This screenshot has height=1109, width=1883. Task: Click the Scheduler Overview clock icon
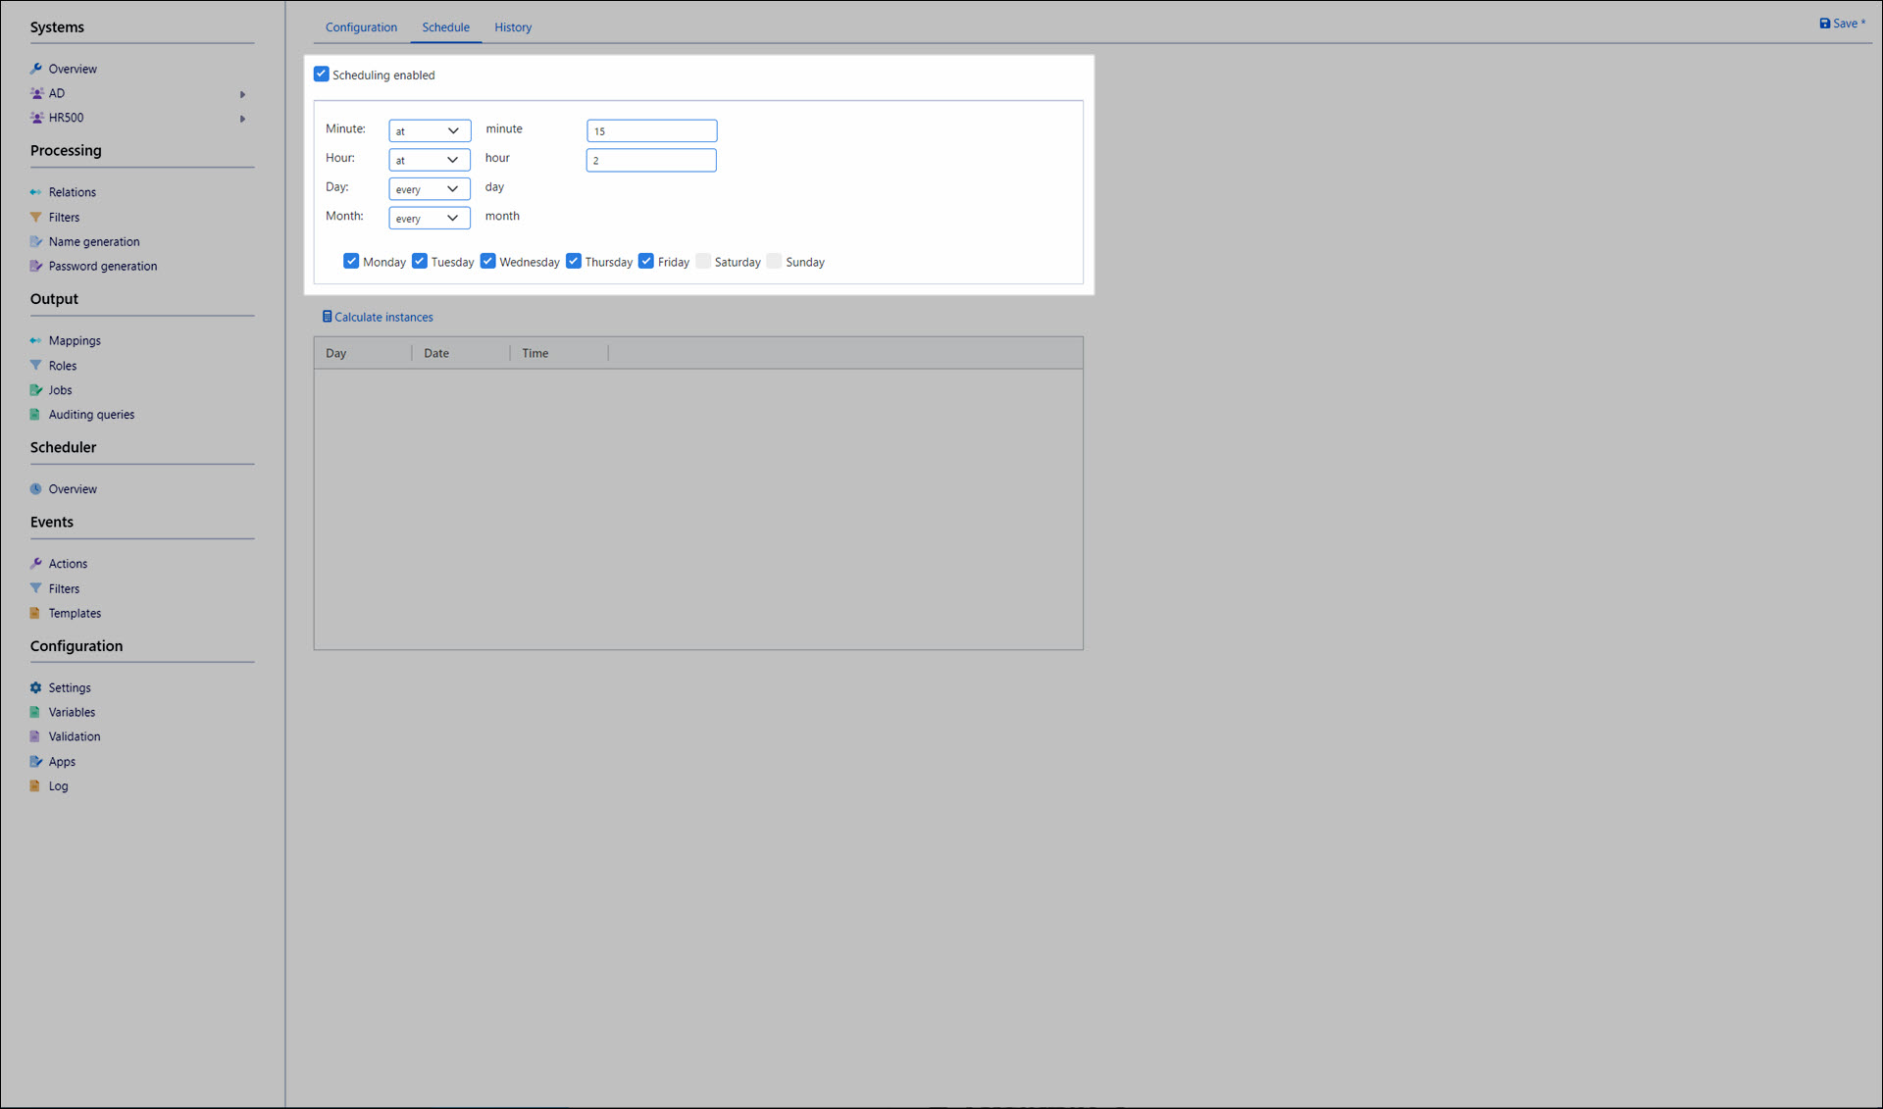36,488
